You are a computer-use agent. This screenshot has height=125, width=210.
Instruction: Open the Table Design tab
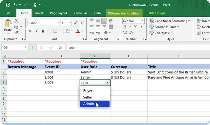[x=156, y=13]
